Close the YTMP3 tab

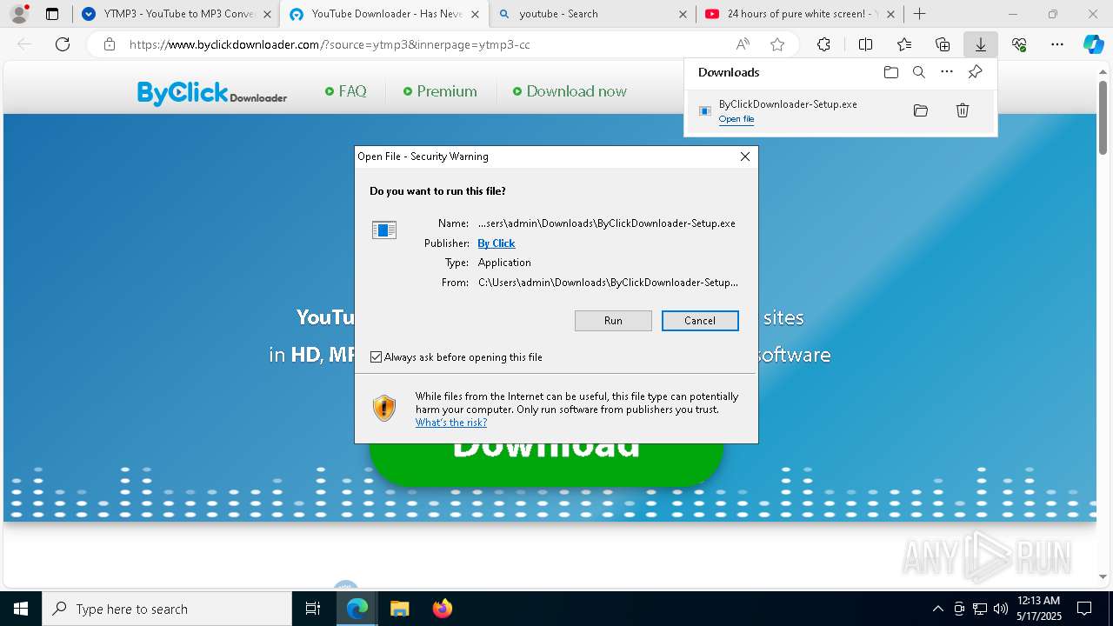point(267,14)
